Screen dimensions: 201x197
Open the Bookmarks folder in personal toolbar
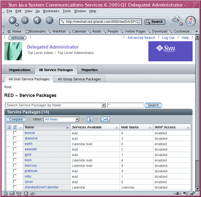coord(35,31)
